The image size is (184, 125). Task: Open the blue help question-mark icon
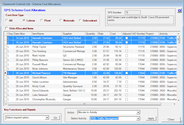click(179, 11)
